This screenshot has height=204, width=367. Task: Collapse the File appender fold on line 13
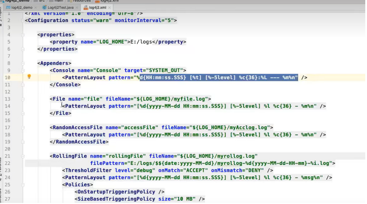pyautogui.click(x=23, y=99)
